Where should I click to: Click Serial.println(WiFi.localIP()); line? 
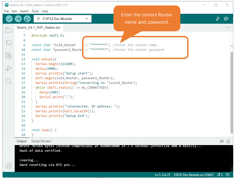coord(65,111)
